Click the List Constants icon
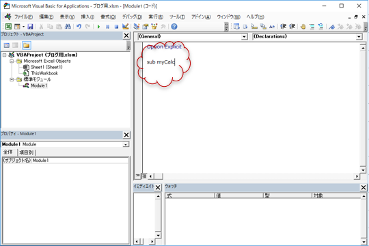Screen dimensions: 369x246 pyautogui.click(x=245, y=27)
